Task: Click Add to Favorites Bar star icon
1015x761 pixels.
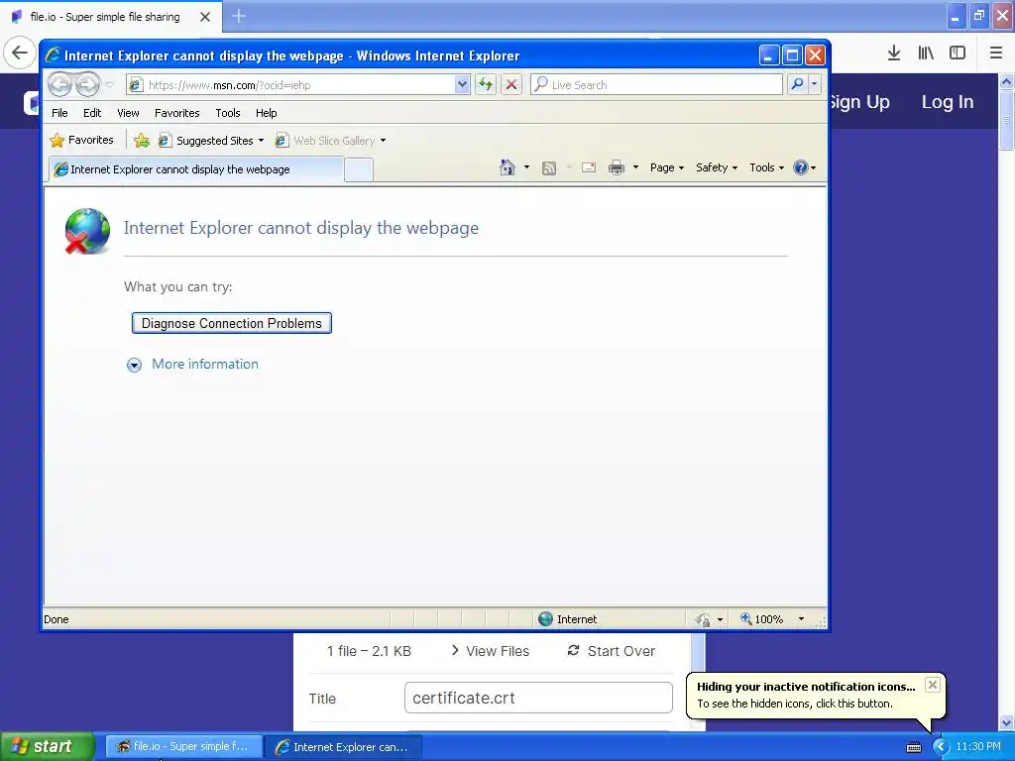Action: [142, 140]
